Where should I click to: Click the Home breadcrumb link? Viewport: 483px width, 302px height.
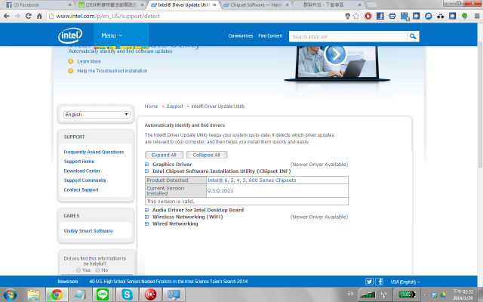151,106
